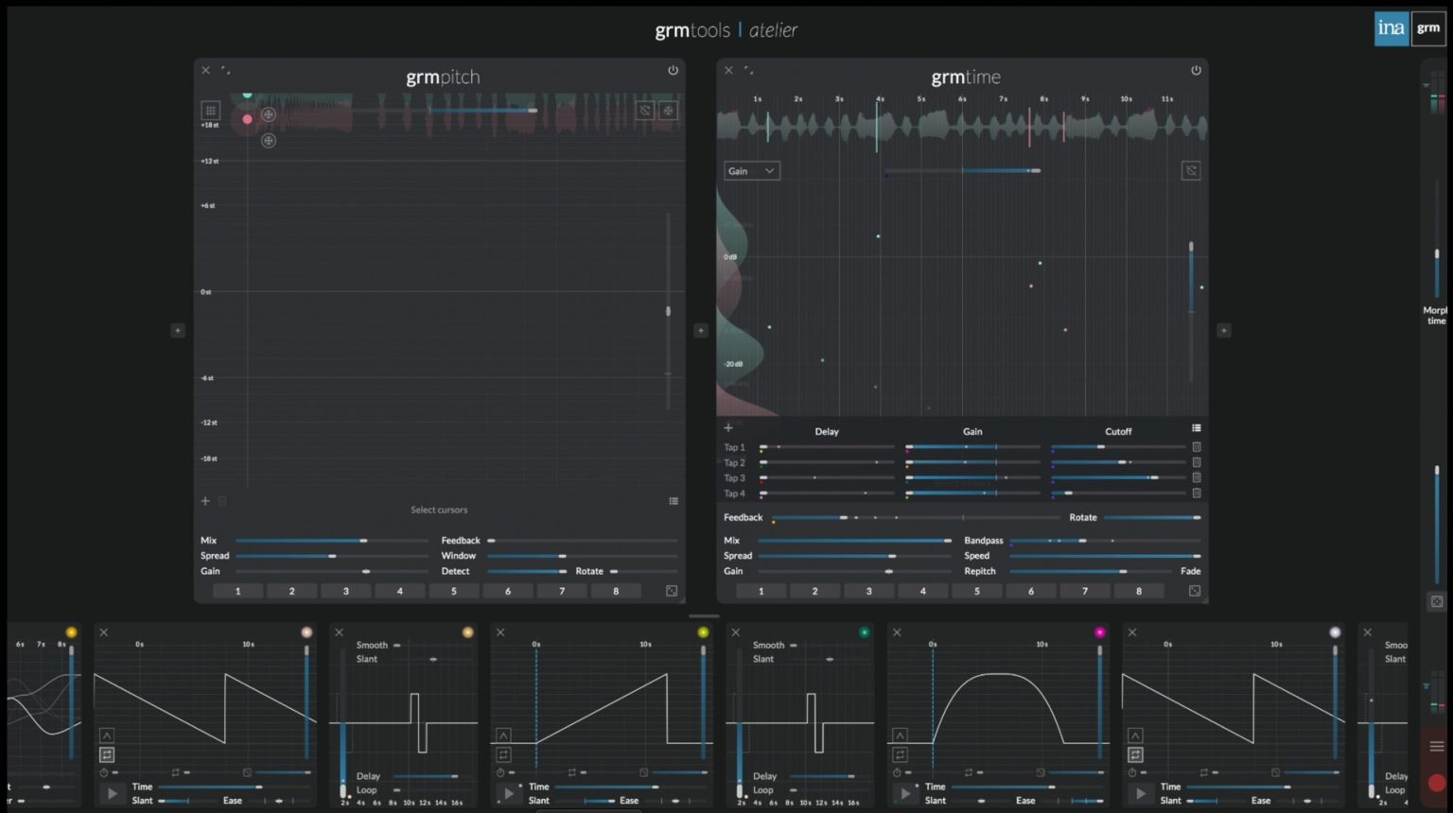Collapse grmpitch with its resize arrows icon

[225, 70]
